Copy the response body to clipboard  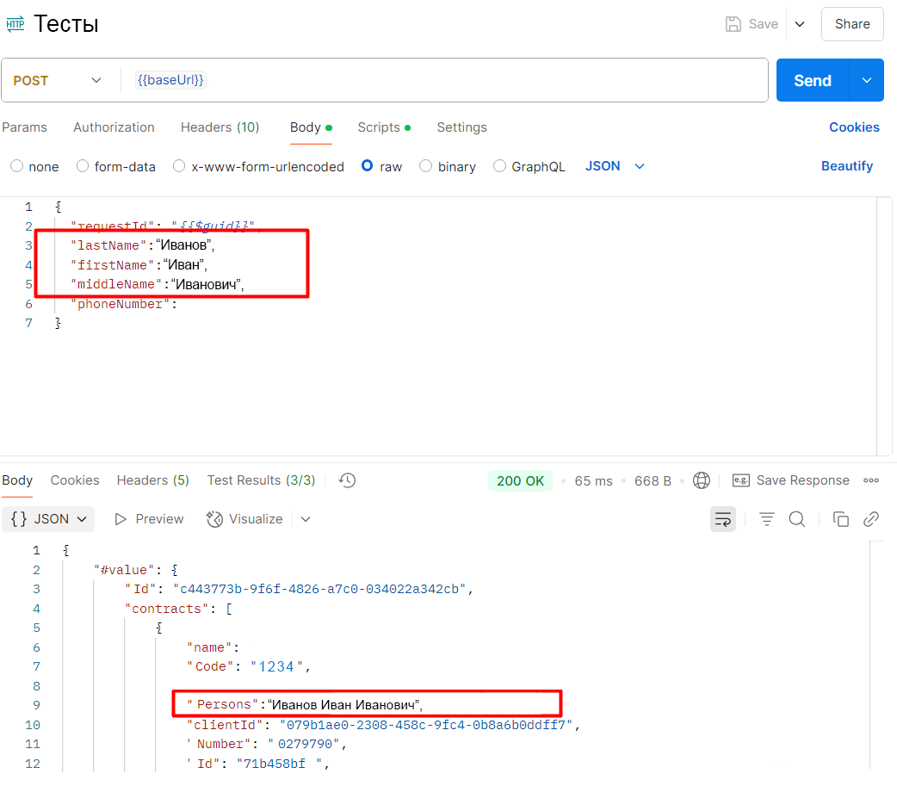tap(841, 518)
